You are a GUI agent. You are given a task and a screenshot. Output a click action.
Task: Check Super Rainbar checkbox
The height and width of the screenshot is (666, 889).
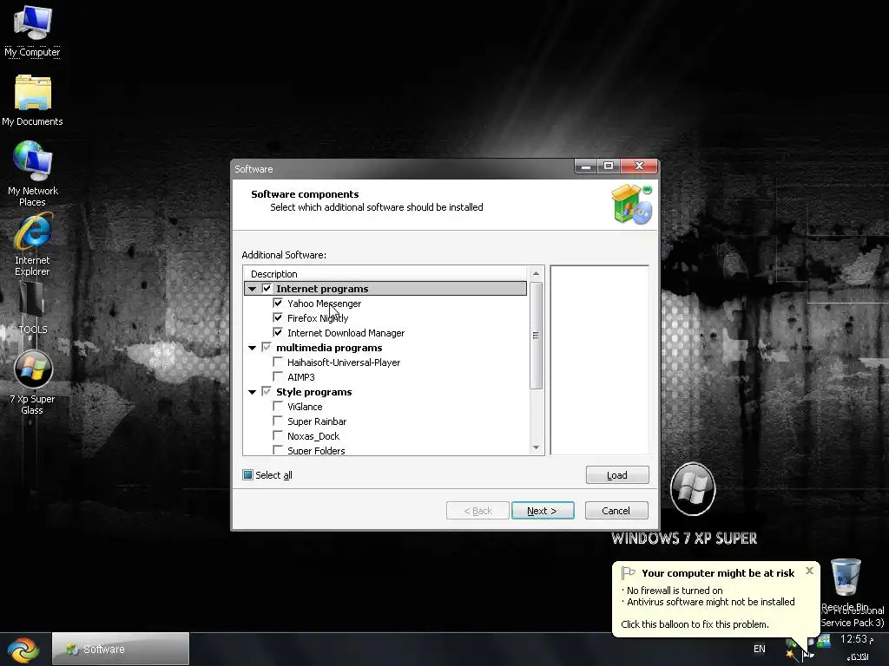click(x=278, y=421)
